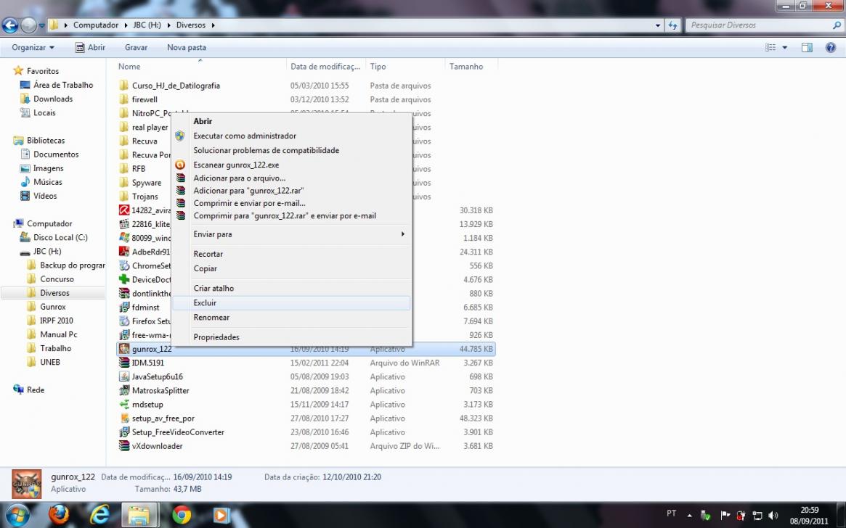Launch Google Chrome from the taskbar

point(182,515)
